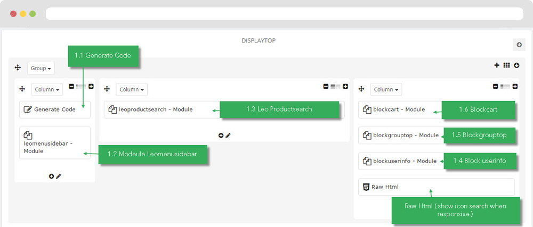Select the Generate Code widget
Viewport: 533px width, 227px height.
[x=55, y=110]
